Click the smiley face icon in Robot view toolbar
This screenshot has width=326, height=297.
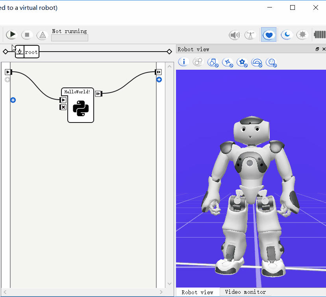271,62
